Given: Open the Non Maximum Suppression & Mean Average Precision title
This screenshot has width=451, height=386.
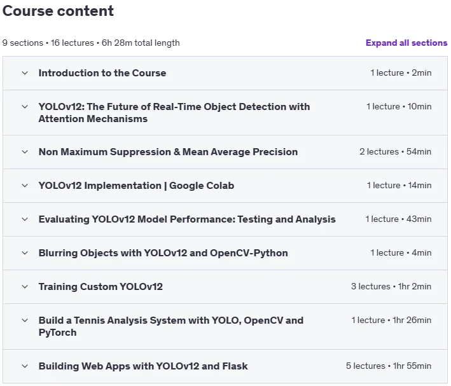Looking at the screenshot, I should [x=169, y=152].
